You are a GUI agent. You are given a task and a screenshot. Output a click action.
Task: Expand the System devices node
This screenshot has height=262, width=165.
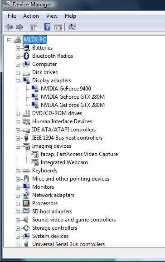coord(18,237)
